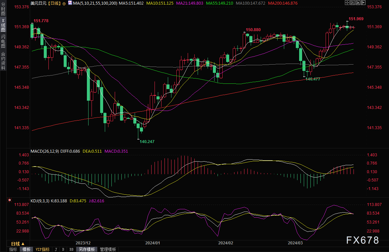
Task: Click the D:83.475 value
Action: tap(78, 201)
